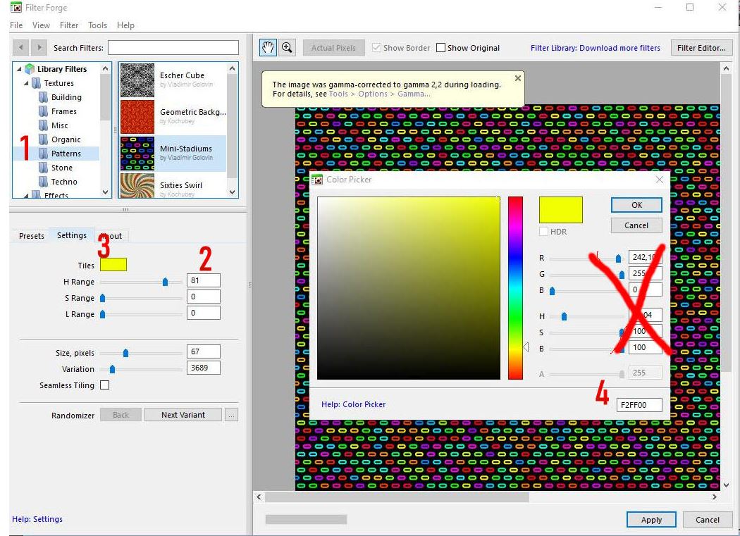Open the Filter menu

pyautogui.click(x=69, y=25)
